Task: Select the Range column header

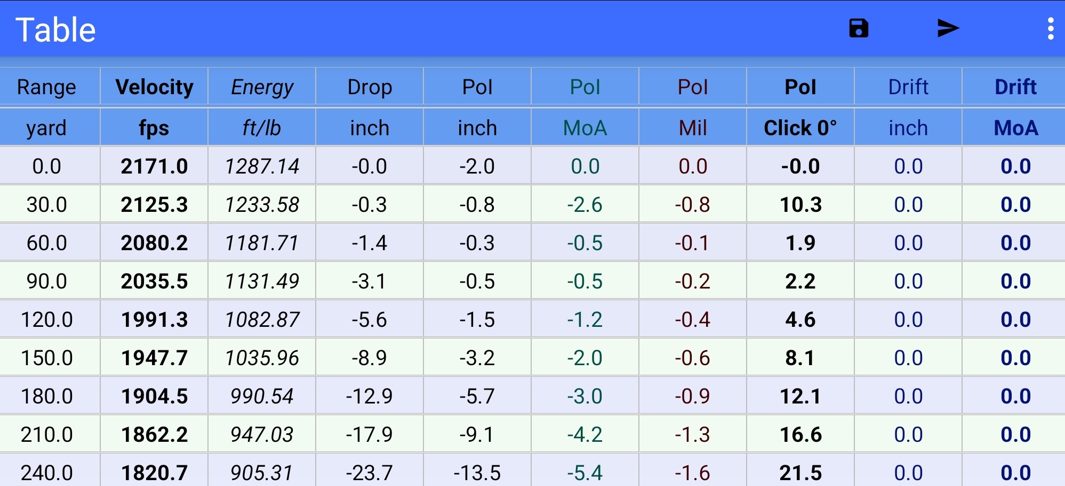Action: pos(46,87)
